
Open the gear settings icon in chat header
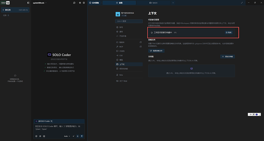tap(80, 3)
